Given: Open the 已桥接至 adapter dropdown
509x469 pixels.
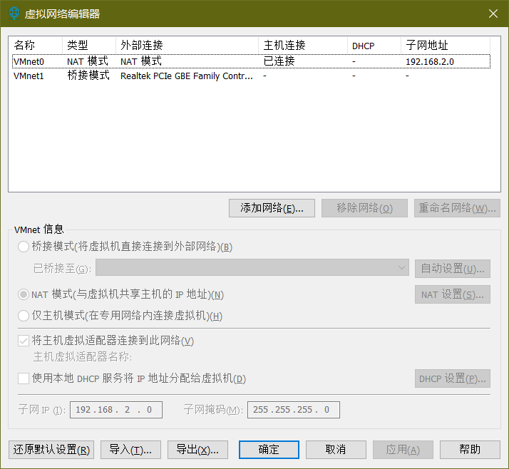Looking at the screenshot, I should pyautogui.click(x=252, y=268).
